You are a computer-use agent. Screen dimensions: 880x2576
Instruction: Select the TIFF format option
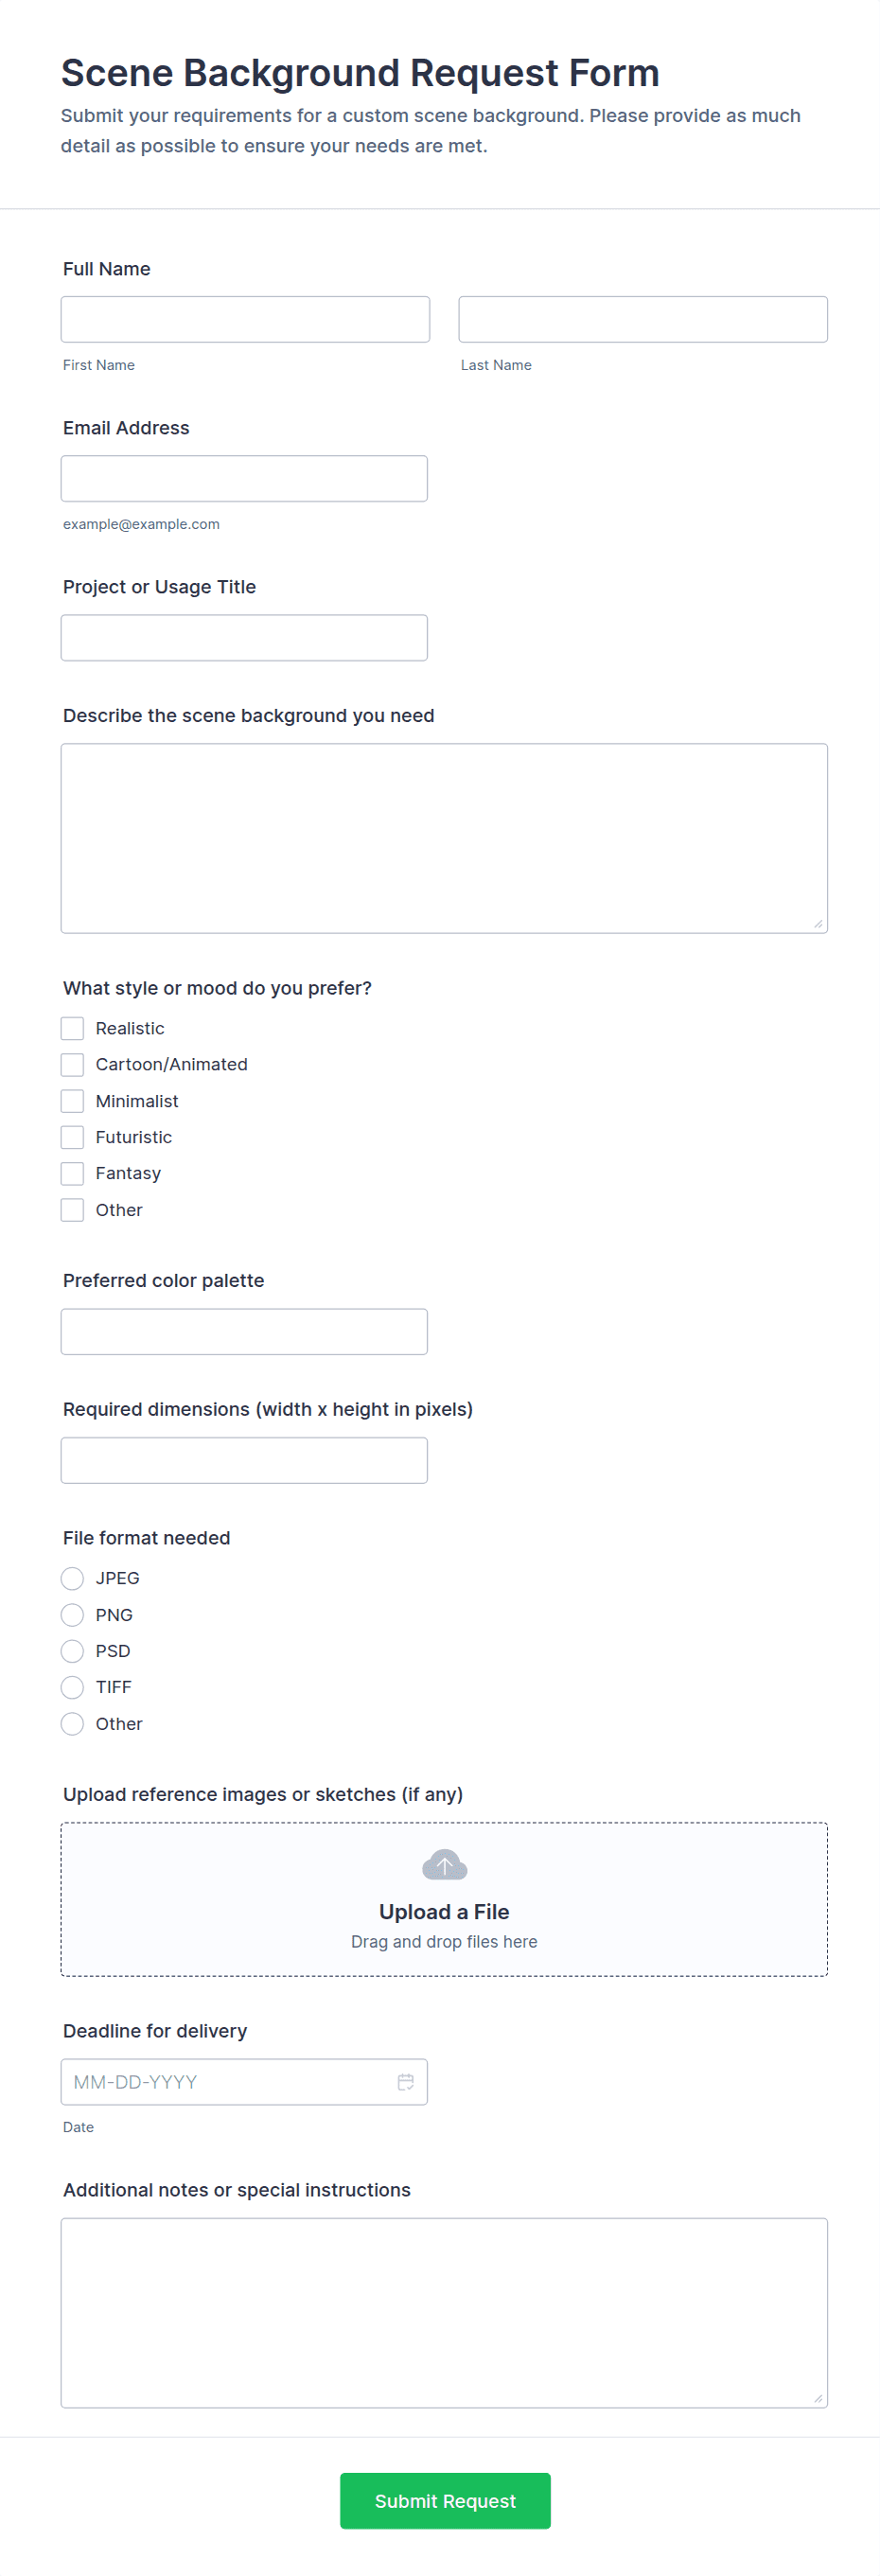(72, 1687)
